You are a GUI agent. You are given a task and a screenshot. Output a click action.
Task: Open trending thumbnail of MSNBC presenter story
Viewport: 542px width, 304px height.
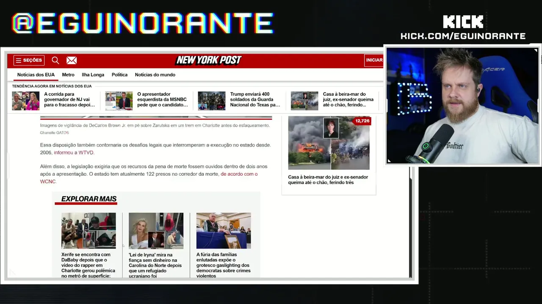(119, 101)
